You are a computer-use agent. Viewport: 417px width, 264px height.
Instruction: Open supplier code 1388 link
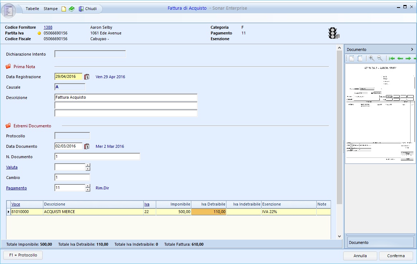pos(48,27)
